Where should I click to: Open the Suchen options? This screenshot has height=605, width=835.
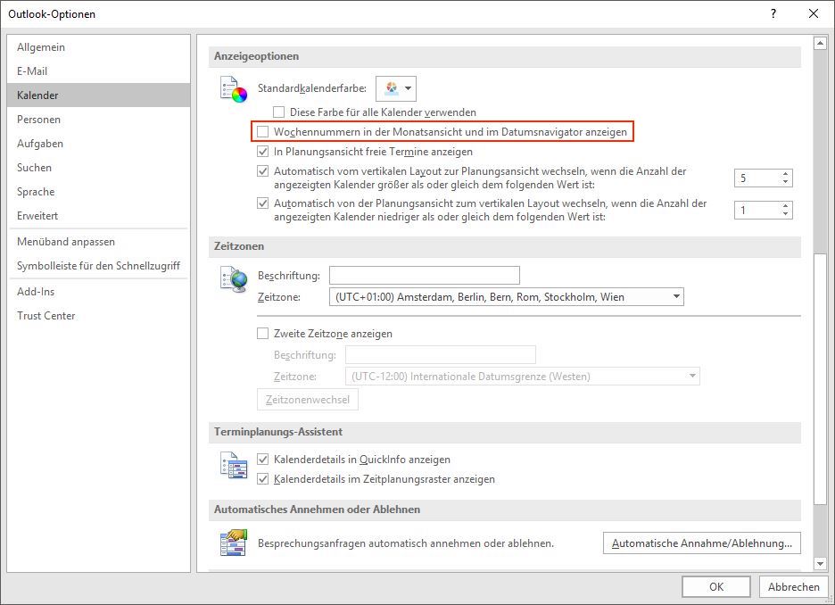(x=98, y=168)
